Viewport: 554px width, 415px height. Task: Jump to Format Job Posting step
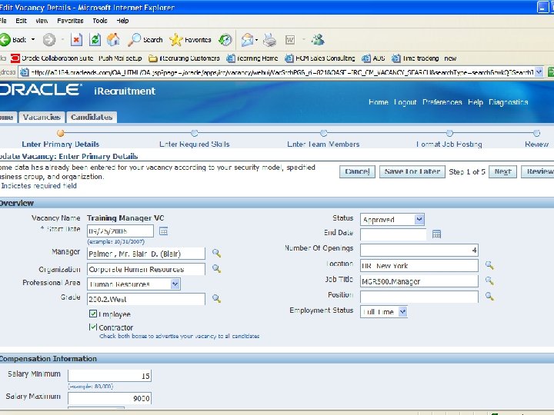pos(449,144)
